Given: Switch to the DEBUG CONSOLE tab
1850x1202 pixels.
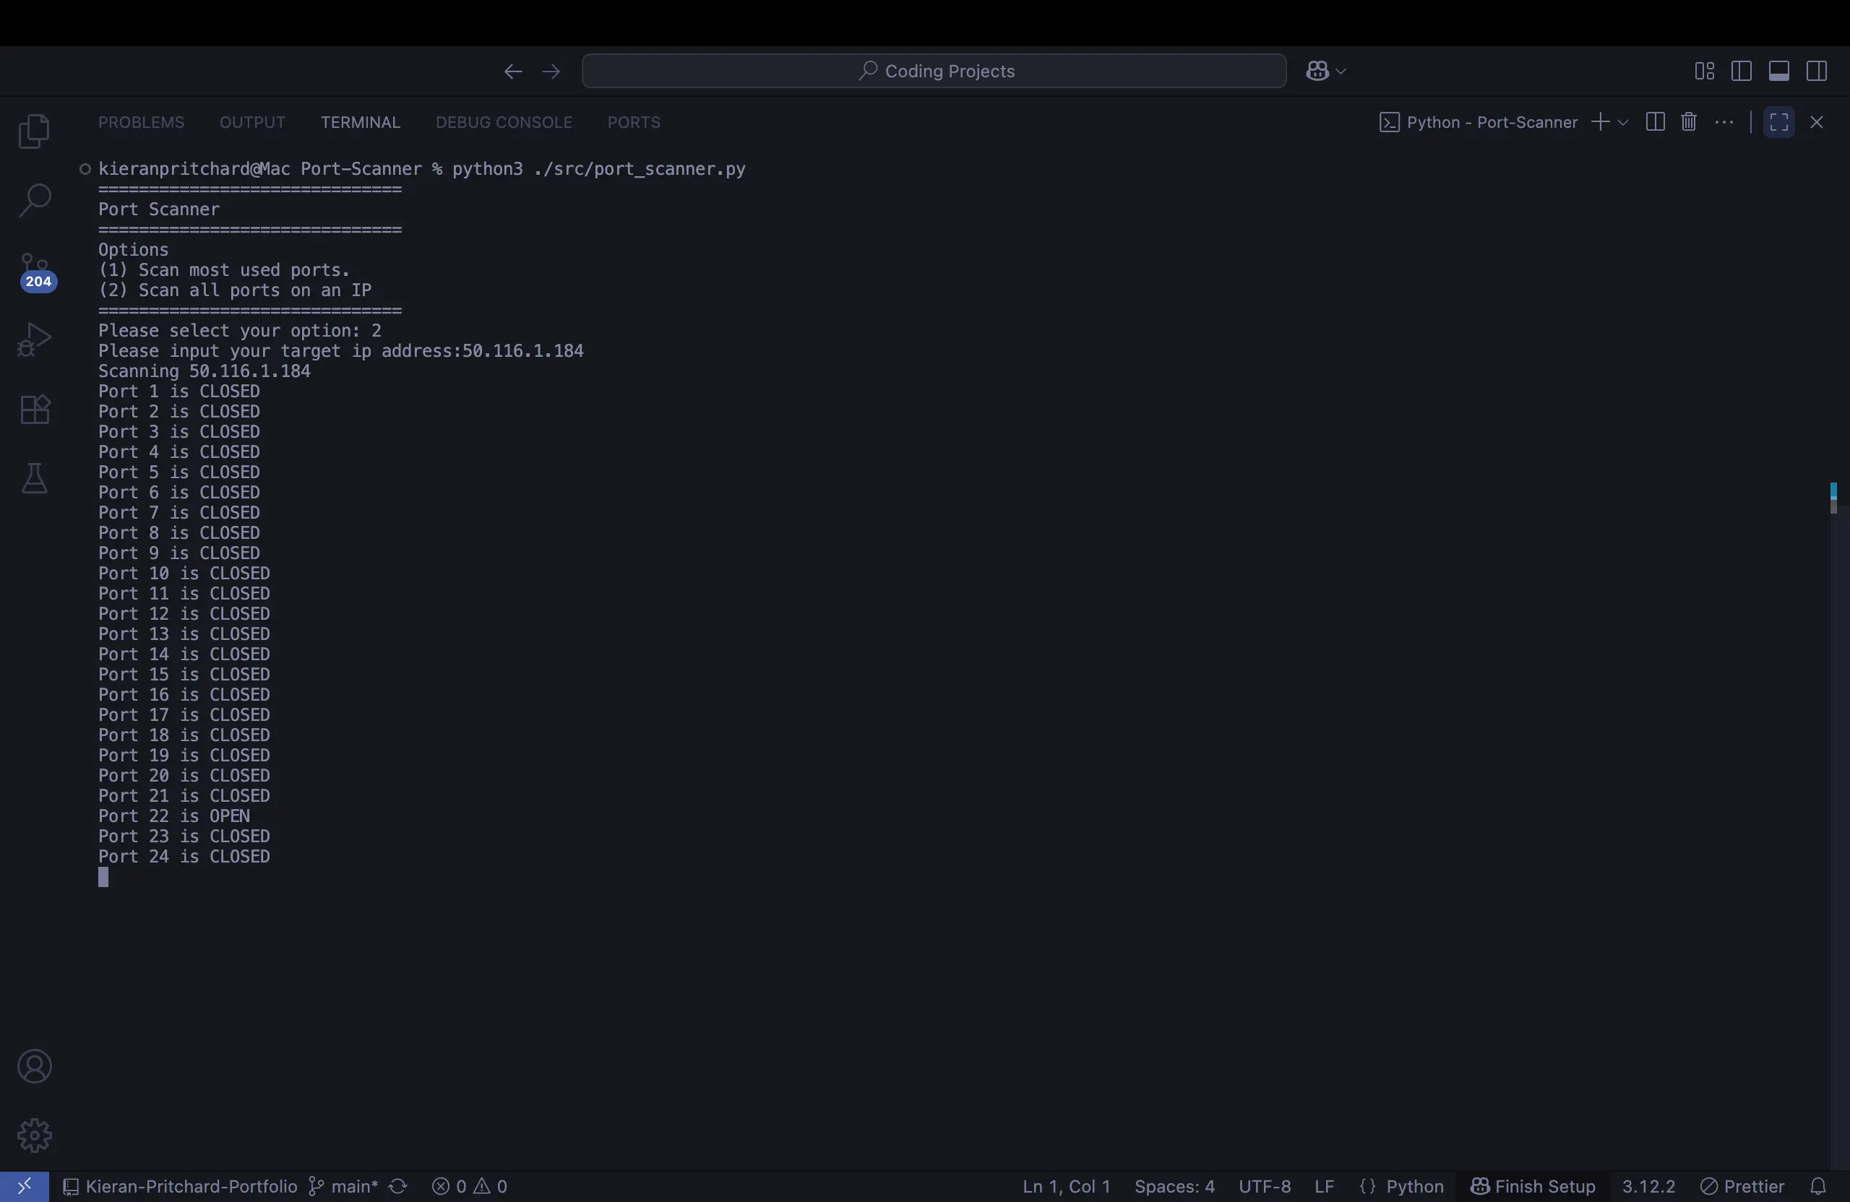Looking at the screenshot, I should point(504,122).
